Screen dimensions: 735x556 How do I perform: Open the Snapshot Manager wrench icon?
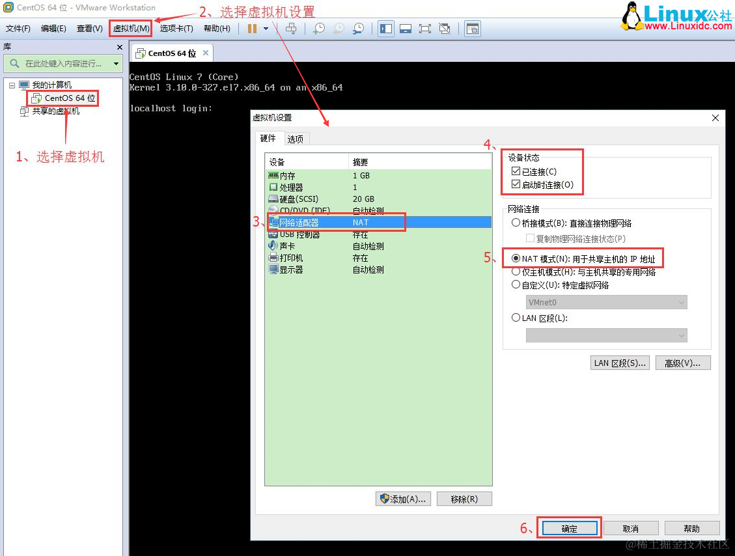[358, 29]
